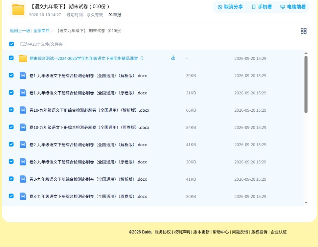Click Word icon of 卷2 解析版 docx

[23, 144]
